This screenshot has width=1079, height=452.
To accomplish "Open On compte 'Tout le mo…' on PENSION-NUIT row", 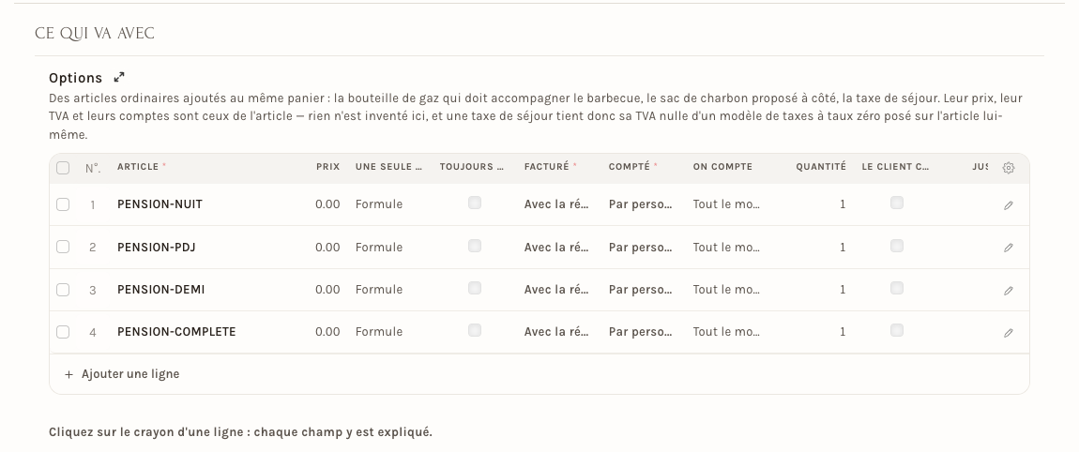I will pos(726,204).
